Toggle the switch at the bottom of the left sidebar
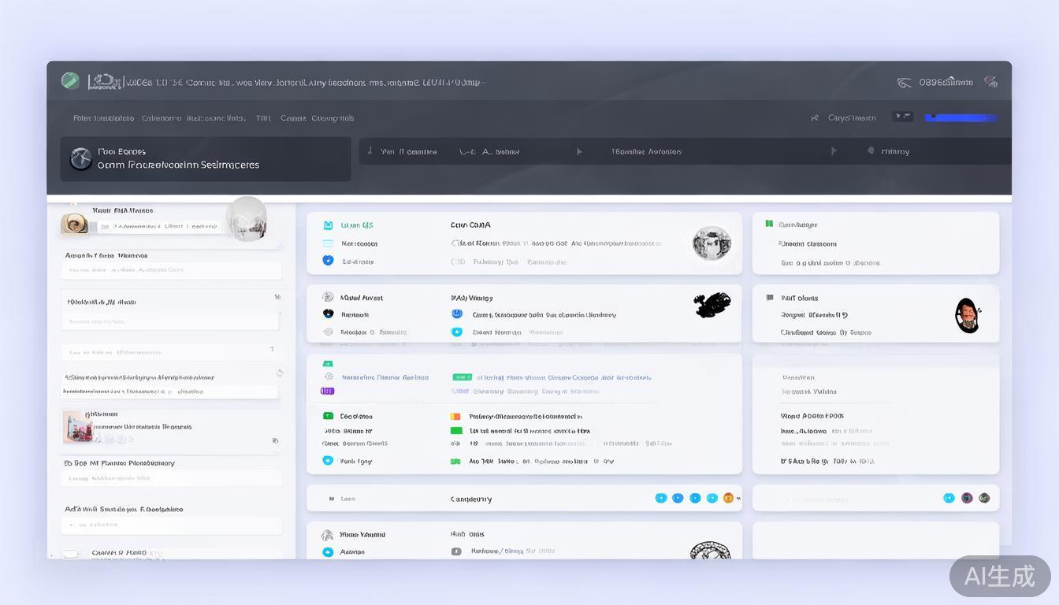 pyautogui.click(x=71, y=554)
